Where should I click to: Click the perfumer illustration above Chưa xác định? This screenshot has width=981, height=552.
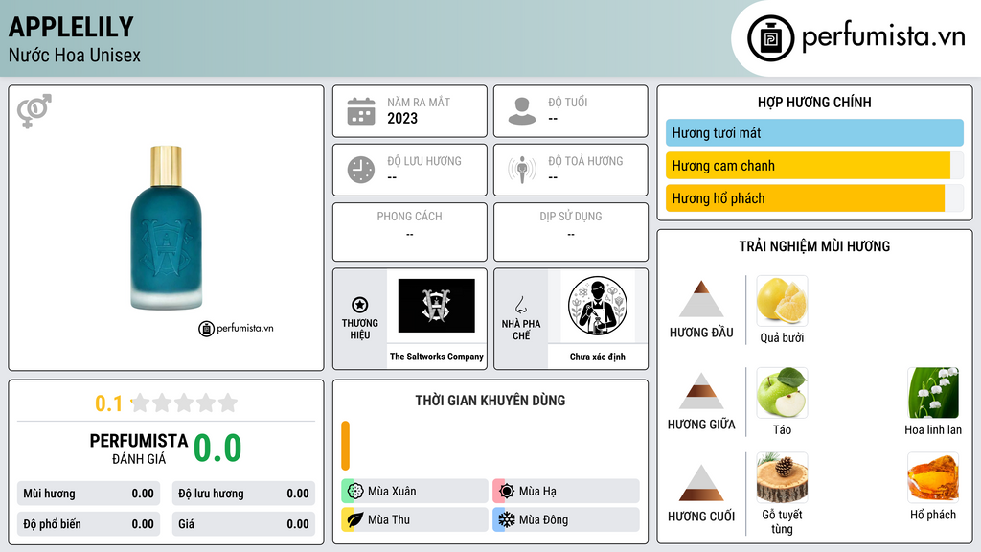point(598,306)
